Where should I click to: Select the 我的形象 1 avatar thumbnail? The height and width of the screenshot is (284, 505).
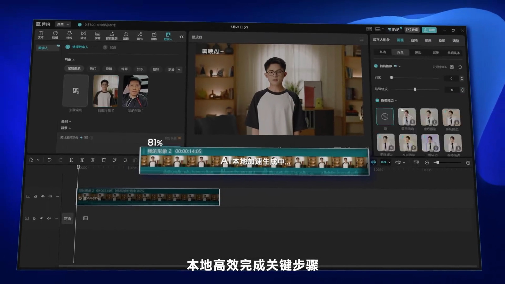point(135,92)
